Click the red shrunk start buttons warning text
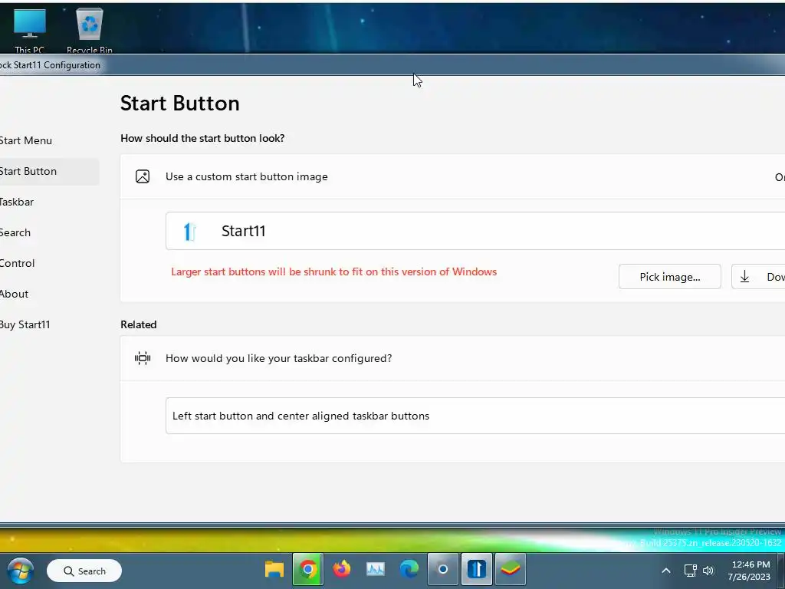785x589 pixels. [334, 271]
